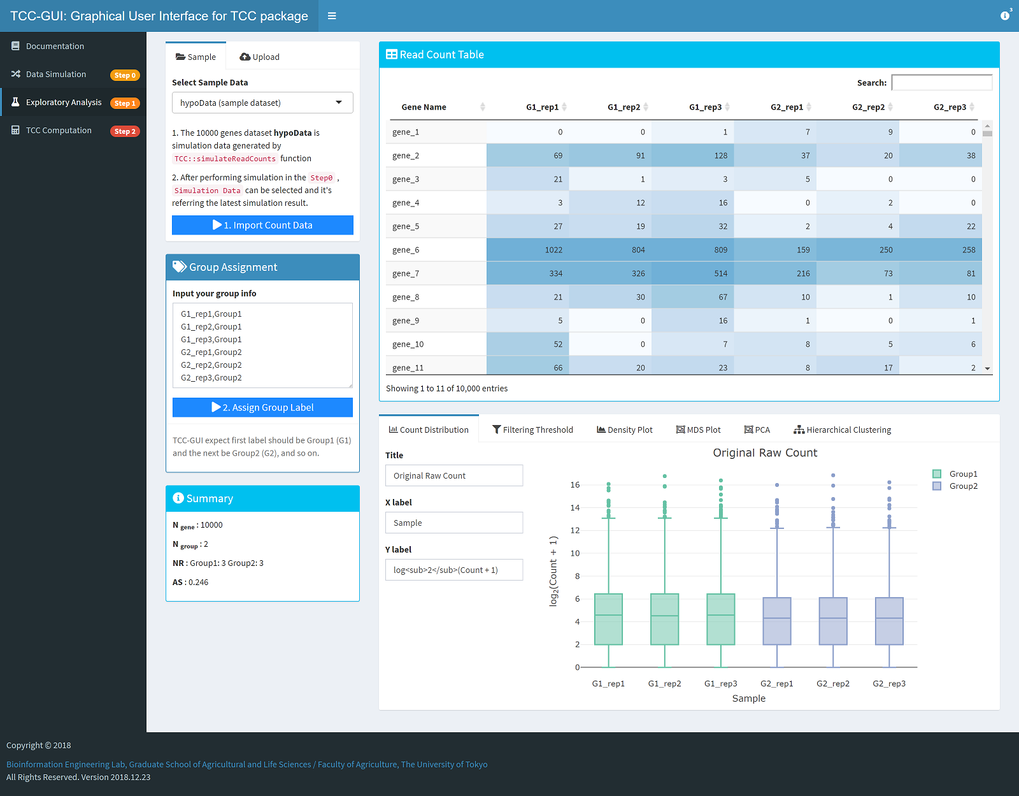Viewport: 1019px width, 796px height.
Task: Click the table Search input field
Action: [x=941, y=82]
